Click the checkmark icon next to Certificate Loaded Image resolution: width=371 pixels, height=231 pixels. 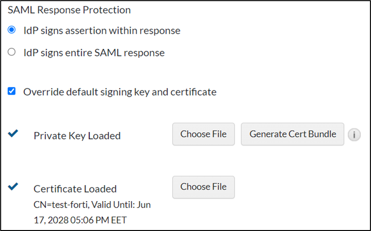click(x=13, y=186)
